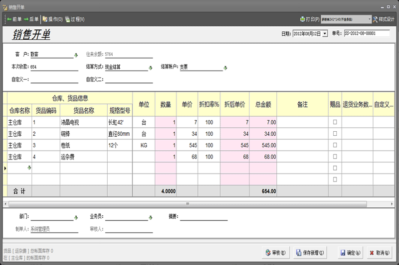The height and width of the screenshot is (265, 399).
Task: Click the 单价 column header
Action: click(x=187, y=104)
